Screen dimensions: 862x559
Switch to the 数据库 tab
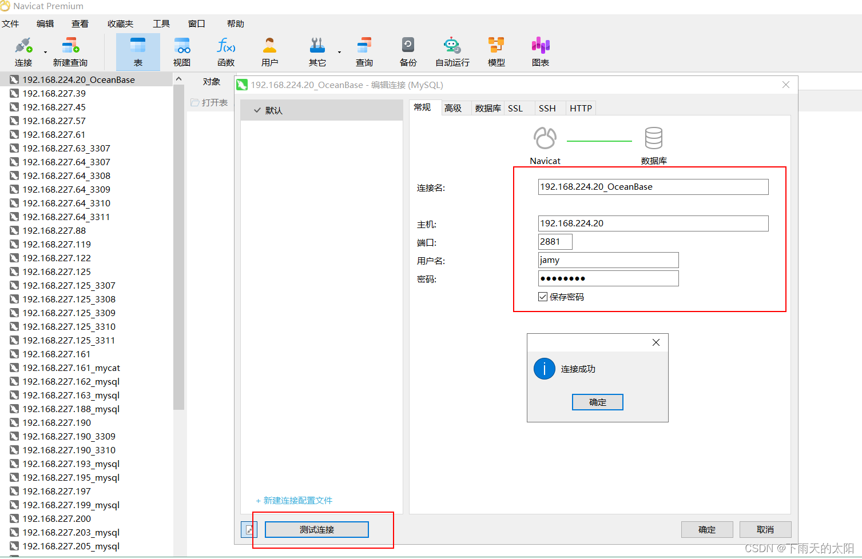click(x=488, y=108)
